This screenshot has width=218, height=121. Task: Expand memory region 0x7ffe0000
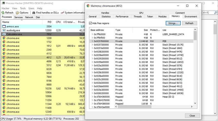point(92,34)
